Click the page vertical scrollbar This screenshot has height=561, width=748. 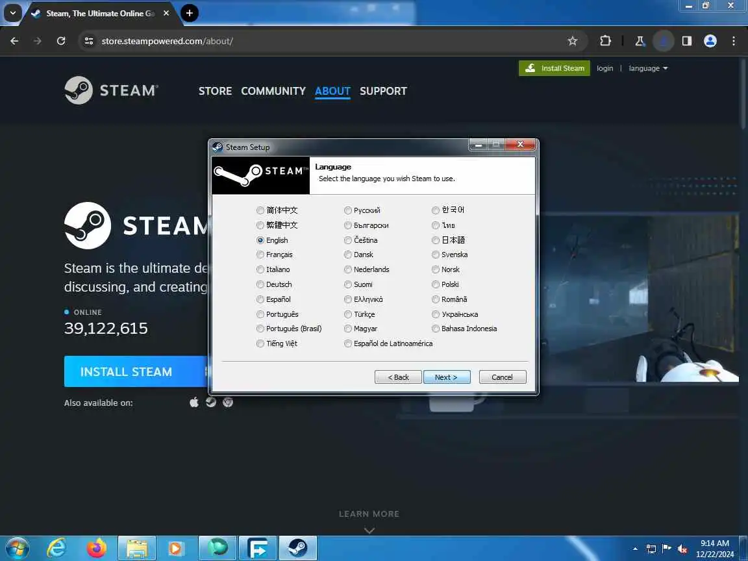pos(743,93)
